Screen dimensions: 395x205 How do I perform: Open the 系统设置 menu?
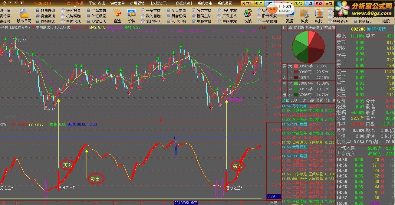[x=225, y=3]
